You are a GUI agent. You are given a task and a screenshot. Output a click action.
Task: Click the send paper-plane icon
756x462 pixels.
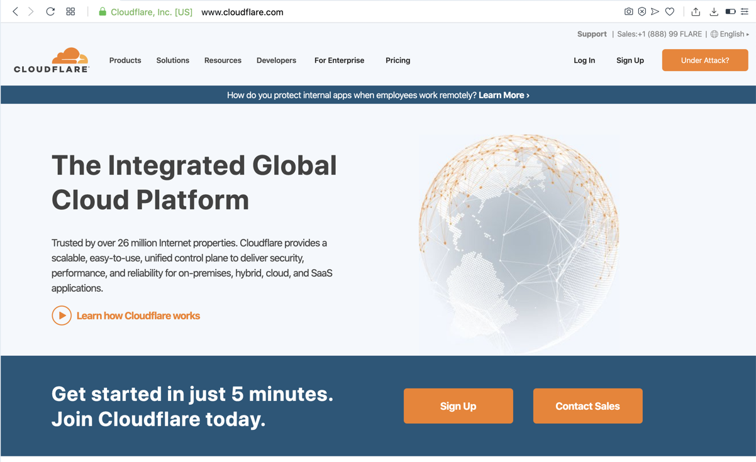(655, 11)
